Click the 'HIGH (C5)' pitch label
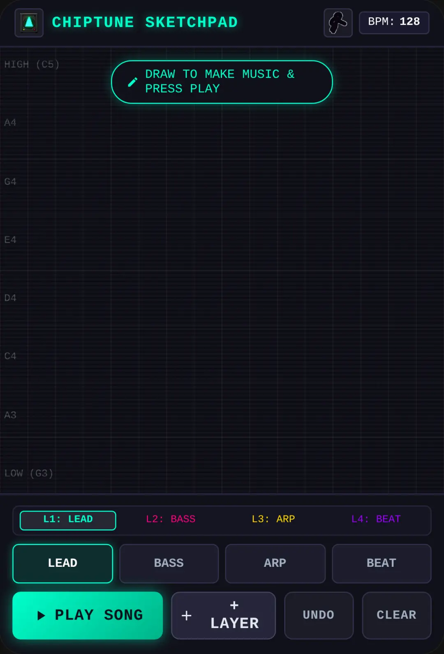The image size is (444, 654). [32, 65]
